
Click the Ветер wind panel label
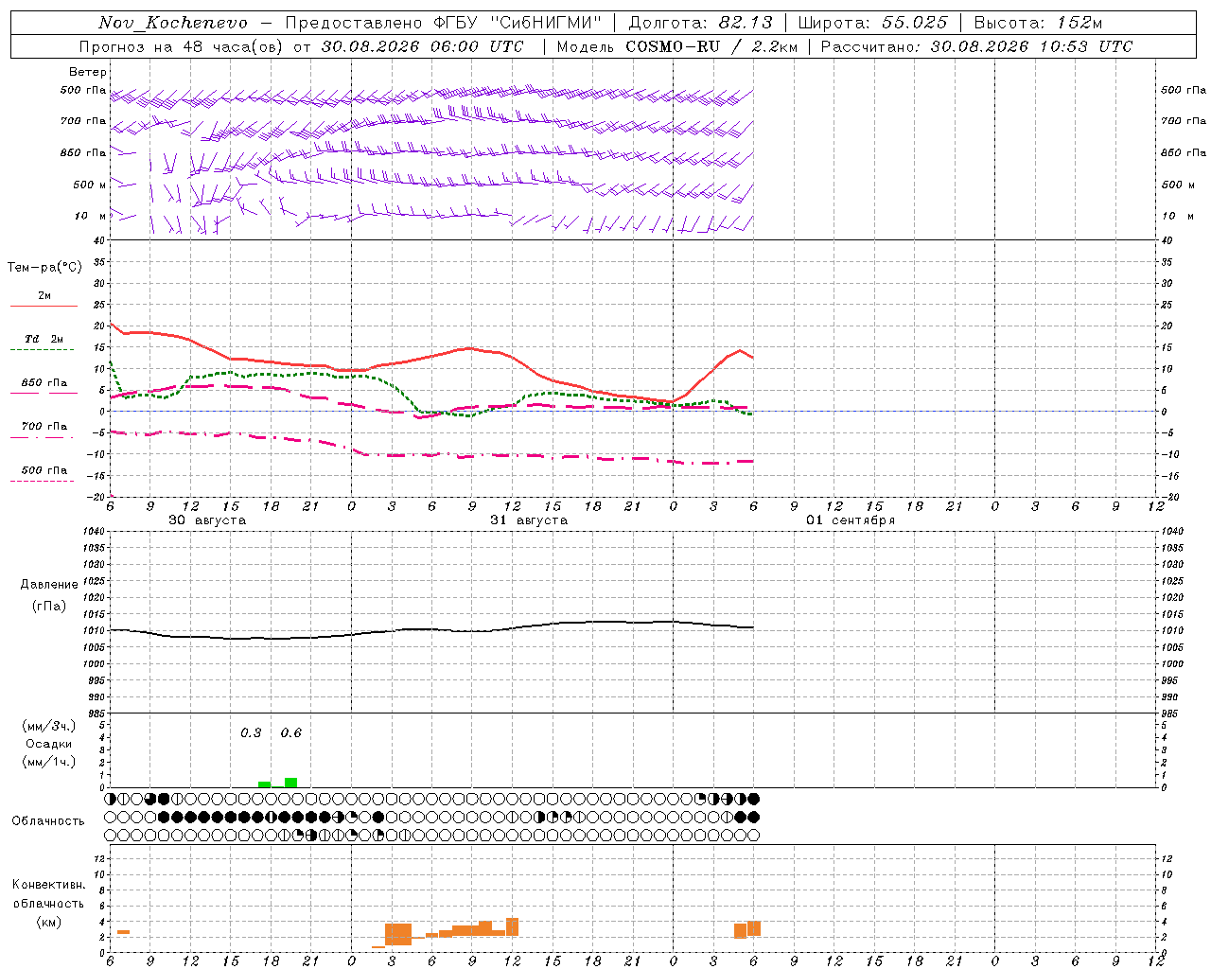(88, 72)
